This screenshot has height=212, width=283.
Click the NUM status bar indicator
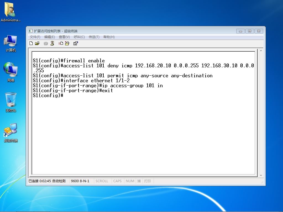tap(130, 181)
